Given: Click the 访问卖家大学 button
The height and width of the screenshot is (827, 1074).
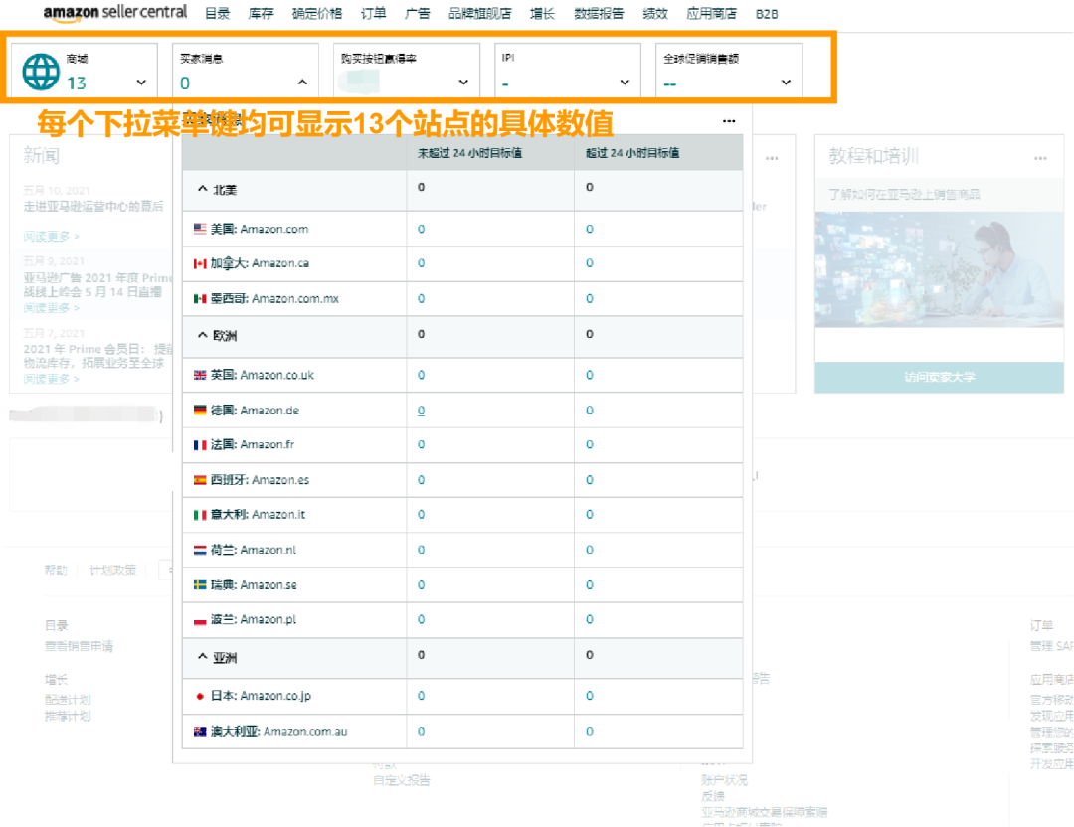Looking at the screenshot, I should (939, 377).
